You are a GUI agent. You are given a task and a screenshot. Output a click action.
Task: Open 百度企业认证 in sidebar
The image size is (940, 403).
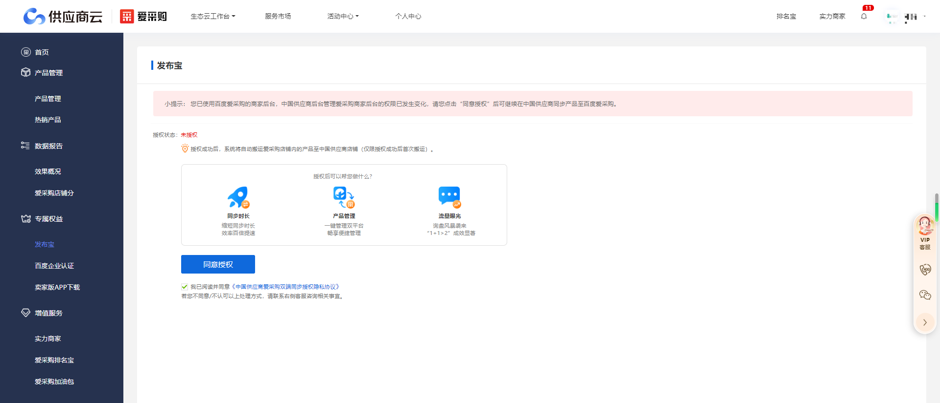click(54, 266)
